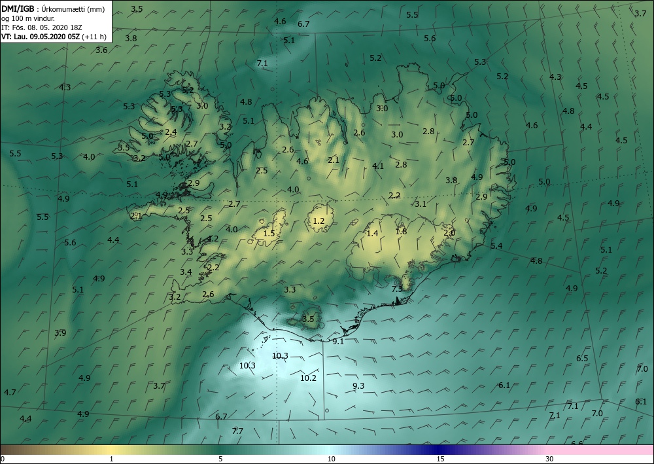Click the 7.7 value near the bottom edge
The height and width of the screenshot is (464, 654).
[237, 431]
